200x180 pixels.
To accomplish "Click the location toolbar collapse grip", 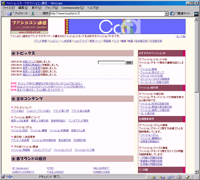I will [2, 13].
